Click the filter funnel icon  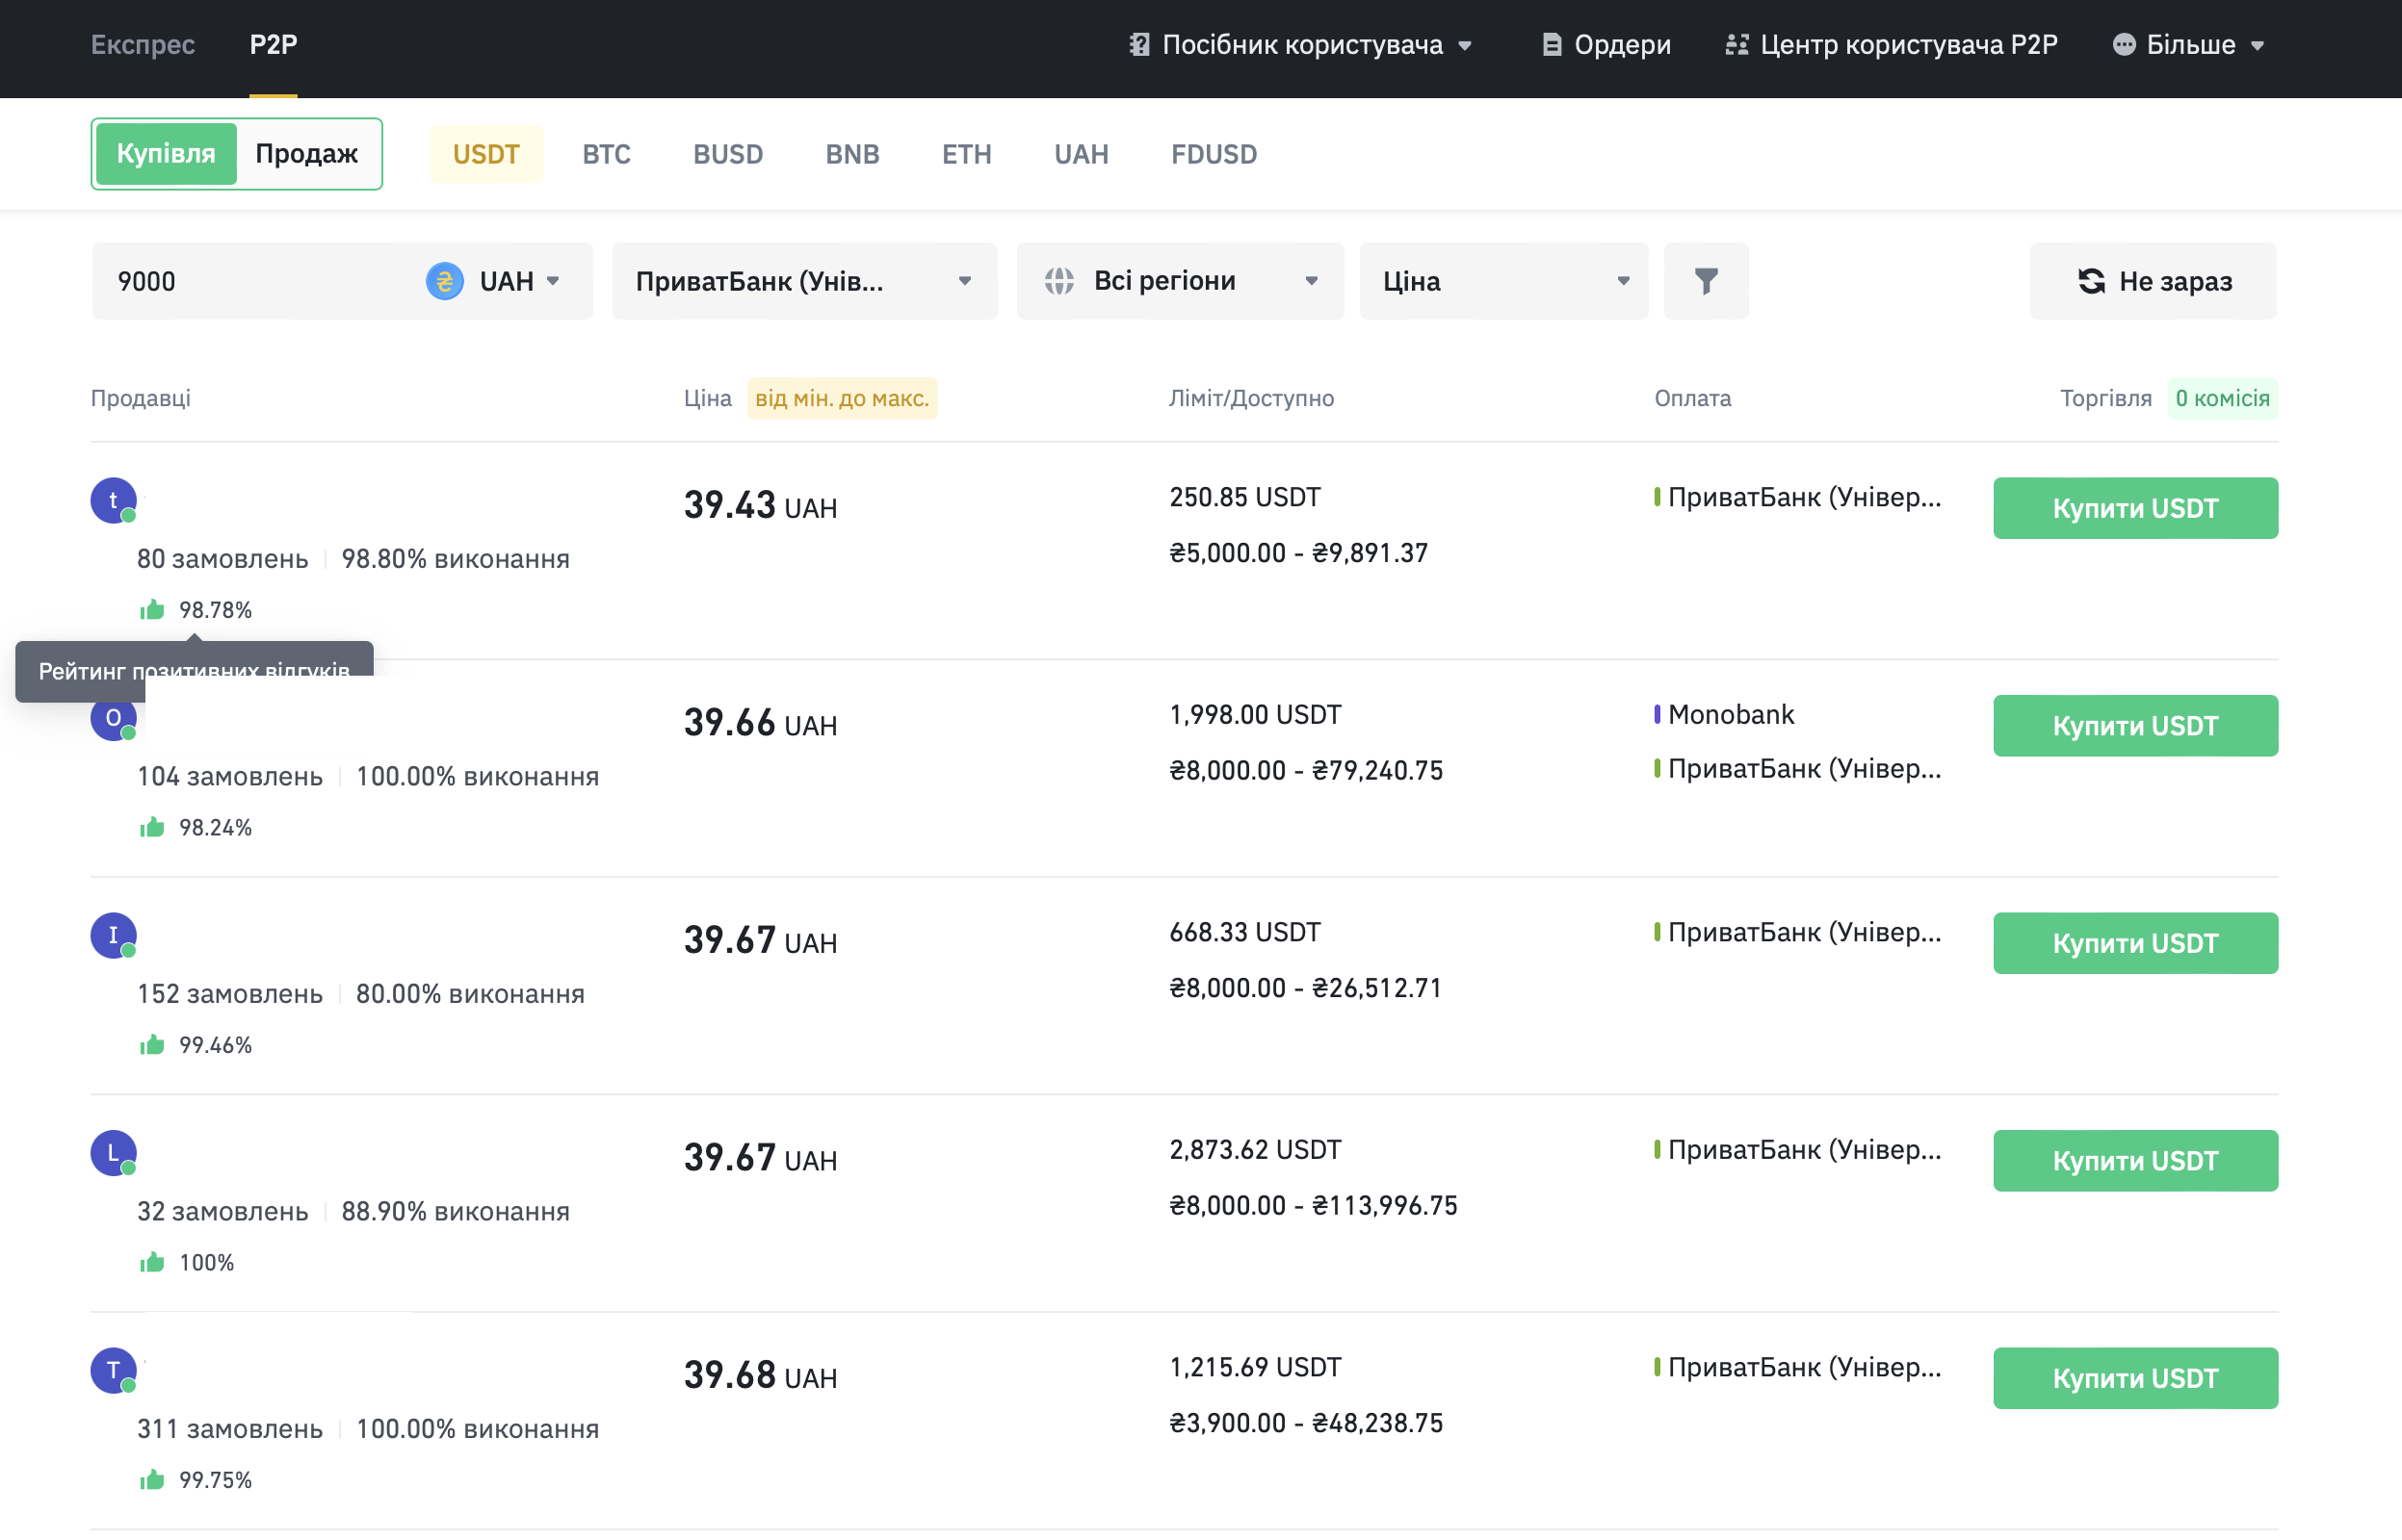click(1706, 281)
